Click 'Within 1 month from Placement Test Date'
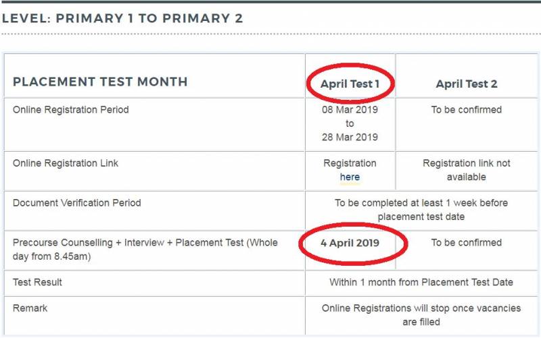Screen dimensions: 541x338 click(x=421, y=282)
